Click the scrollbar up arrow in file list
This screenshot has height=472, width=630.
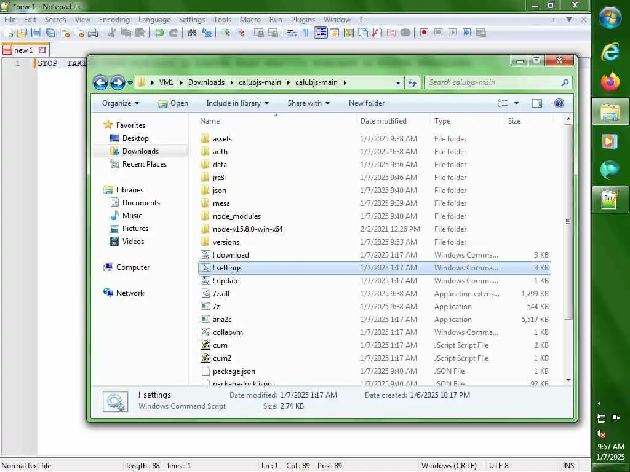[x=568, y=119]
